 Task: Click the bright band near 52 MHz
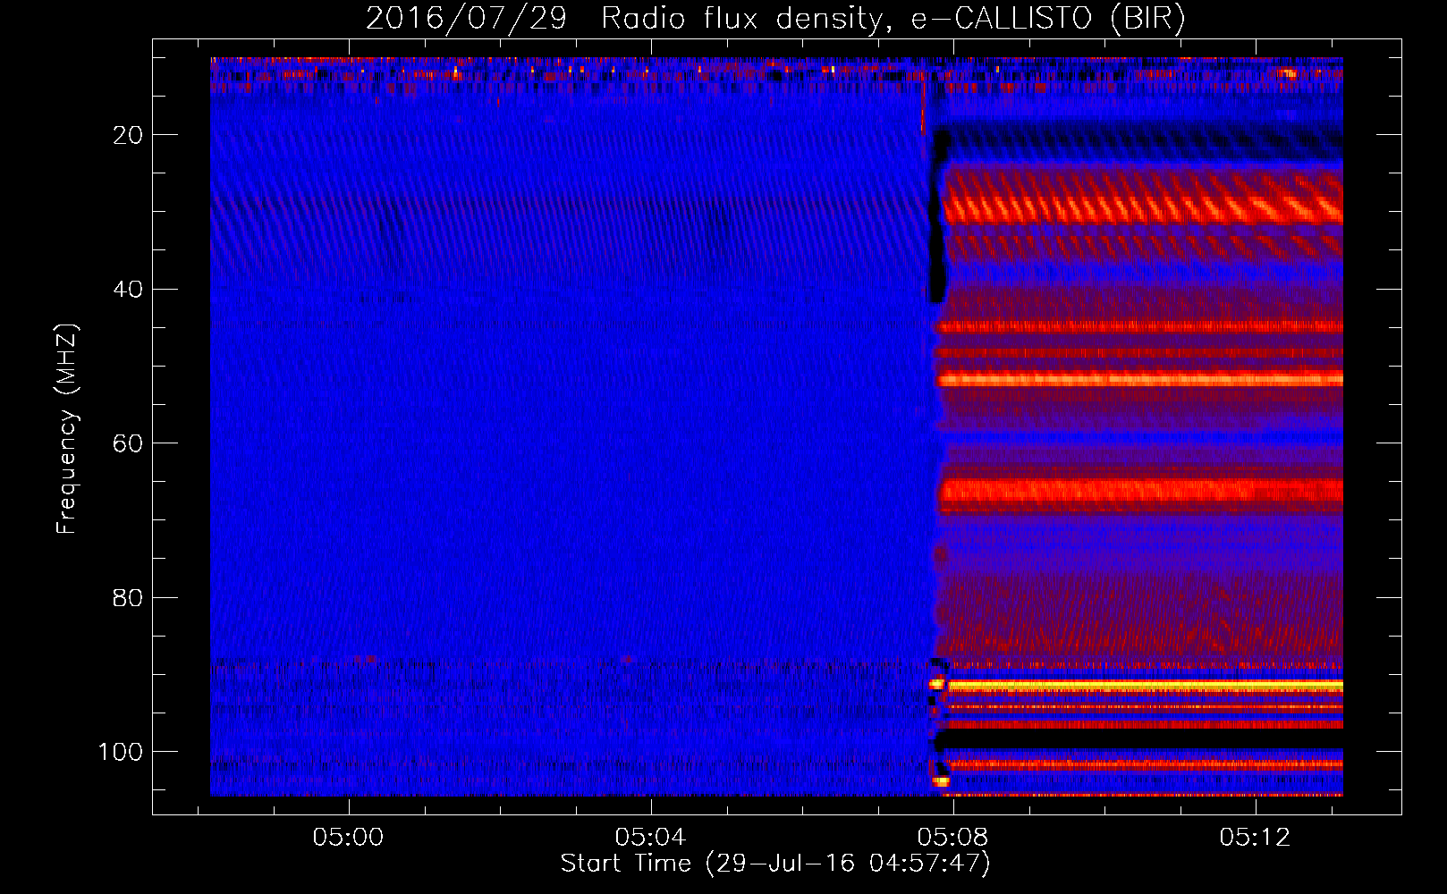coord(1140,379)
